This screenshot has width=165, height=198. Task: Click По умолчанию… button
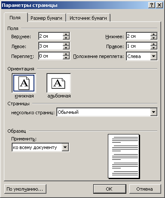tap(25, 189)
